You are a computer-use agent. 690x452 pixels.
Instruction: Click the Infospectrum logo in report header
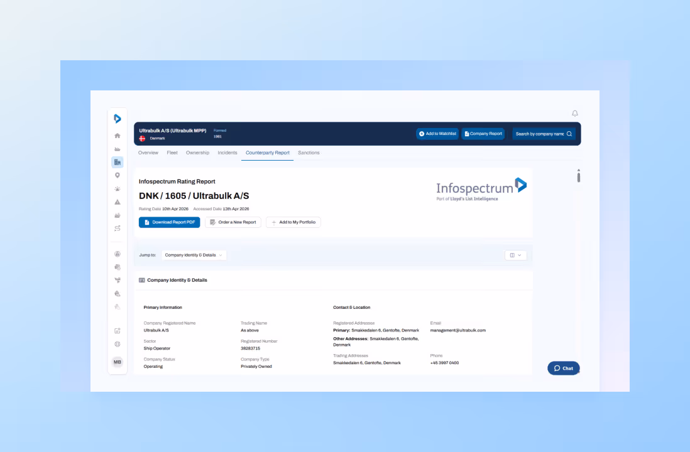pyautogui.click(x=481, y=190)
